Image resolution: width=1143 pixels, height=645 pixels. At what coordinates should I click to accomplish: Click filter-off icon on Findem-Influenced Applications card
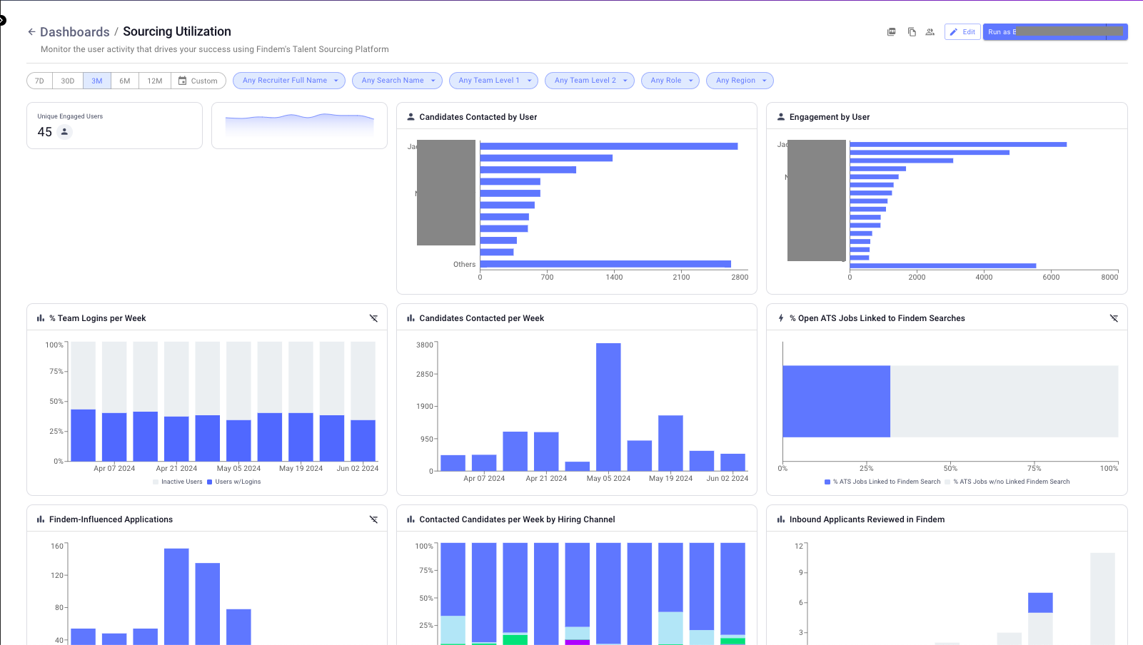point(373,519)
